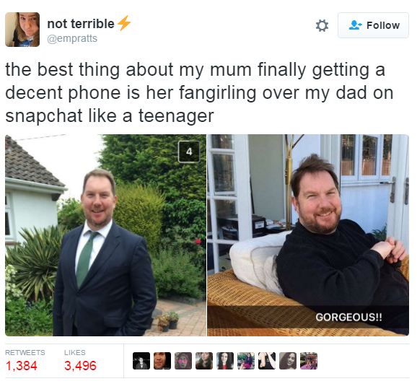Open the @empratts handle link

click(72, 38)
